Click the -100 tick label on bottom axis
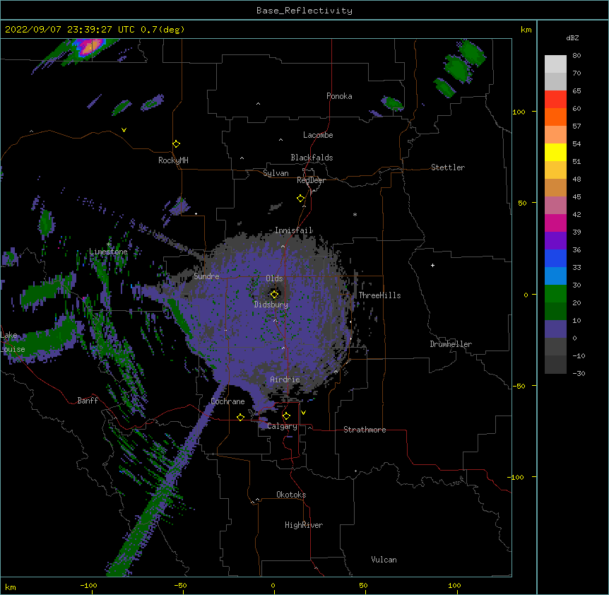The image size is (609, 595). 88,585
